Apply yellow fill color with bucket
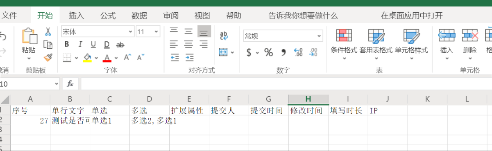492x151 pixels. click(87, 57)
